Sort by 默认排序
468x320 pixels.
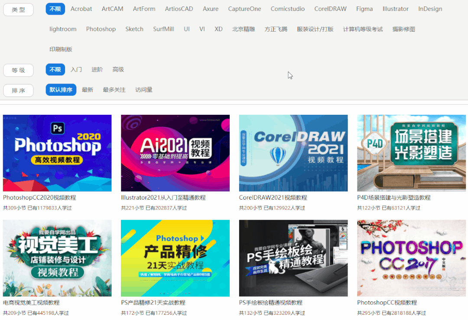point(61,90)
